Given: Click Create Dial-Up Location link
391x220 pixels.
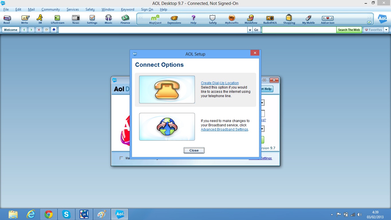Looking at the screenshot, I should click(220, 83).
